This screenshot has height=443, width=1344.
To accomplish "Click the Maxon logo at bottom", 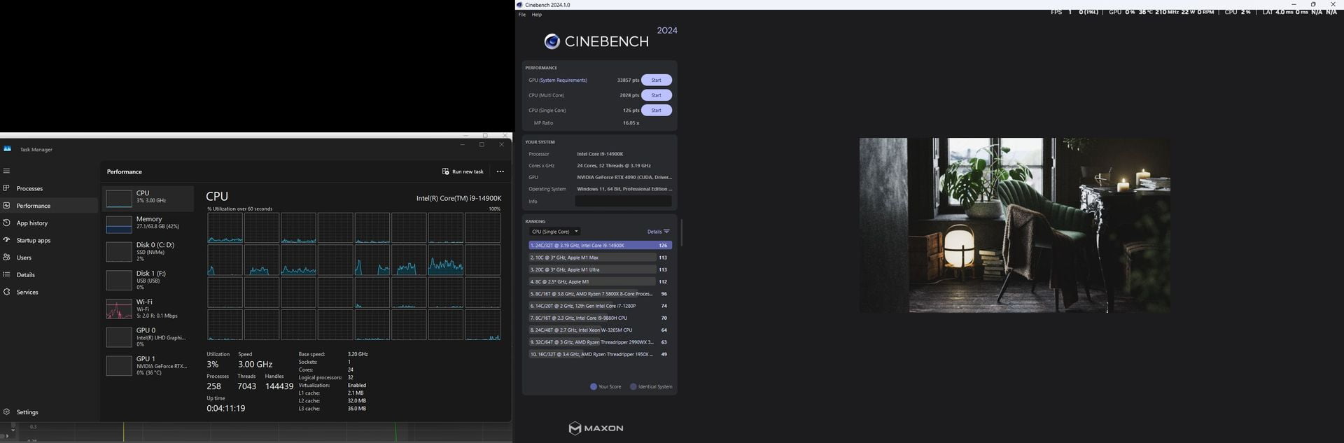I will 596,428.
